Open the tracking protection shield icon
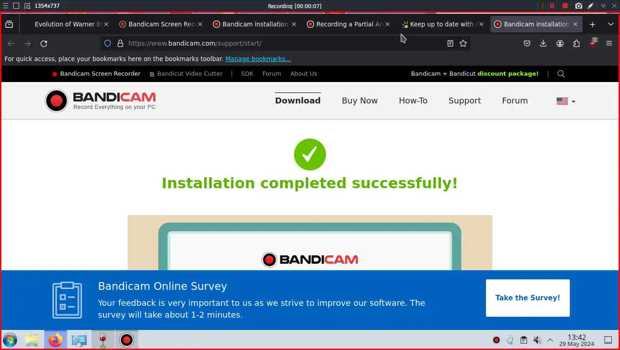The height and width of the screenshot is (350, 620). click(x=108, y=43)
